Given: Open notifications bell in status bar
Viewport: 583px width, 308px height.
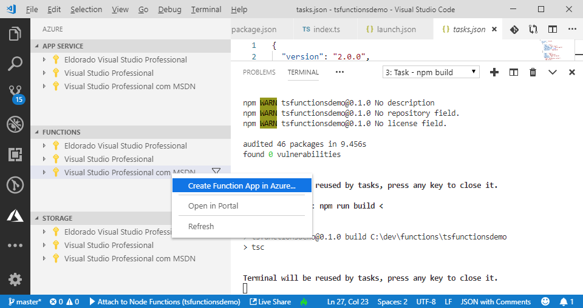Looking at the screenshot, I should (567, 302).
